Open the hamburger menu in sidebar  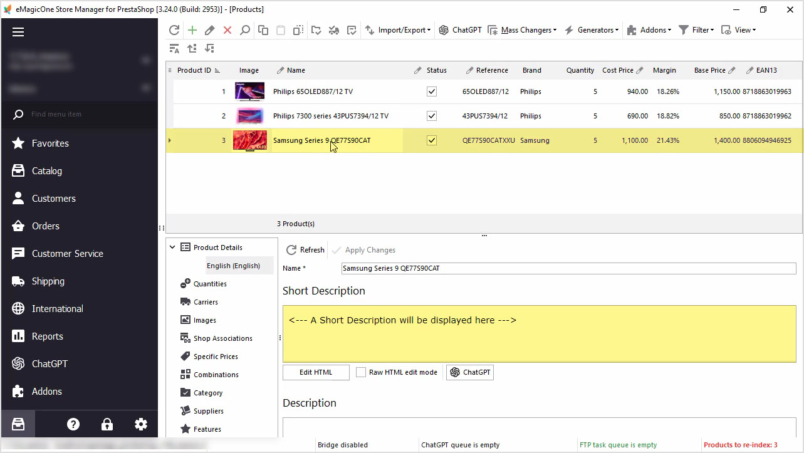[18, 32]
